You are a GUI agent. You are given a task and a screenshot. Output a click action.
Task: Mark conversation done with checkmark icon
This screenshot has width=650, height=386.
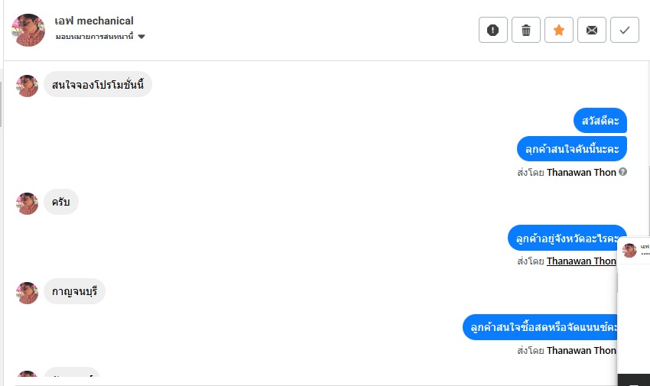tap(625, 30)
